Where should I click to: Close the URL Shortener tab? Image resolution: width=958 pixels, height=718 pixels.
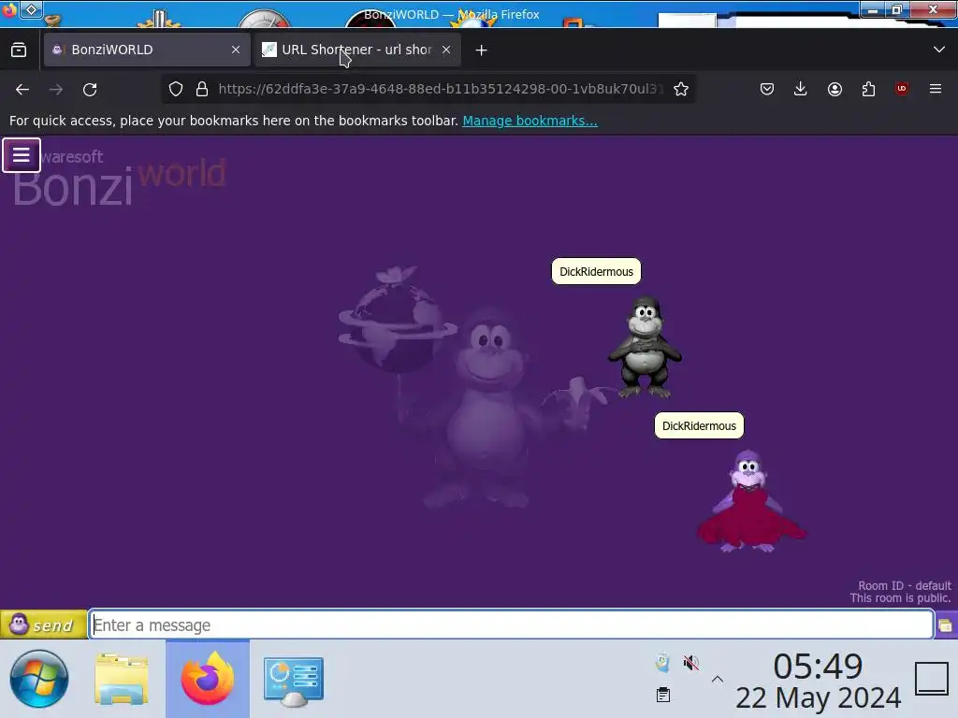[x=446, y=50]
